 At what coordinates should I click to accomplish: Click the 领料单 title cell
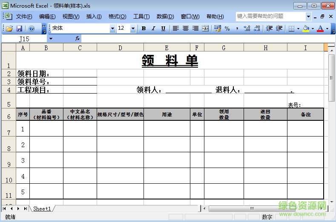point(170,60)
